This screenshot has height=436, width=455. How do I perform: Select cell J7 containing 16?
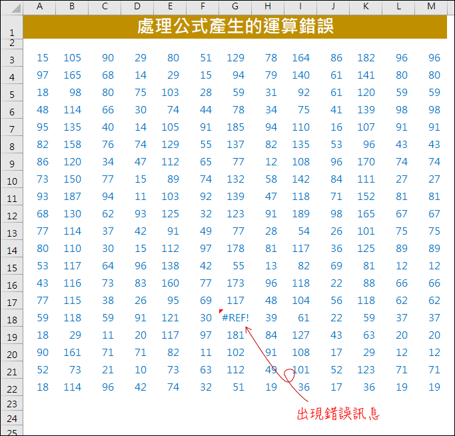[x=333, y=127]
